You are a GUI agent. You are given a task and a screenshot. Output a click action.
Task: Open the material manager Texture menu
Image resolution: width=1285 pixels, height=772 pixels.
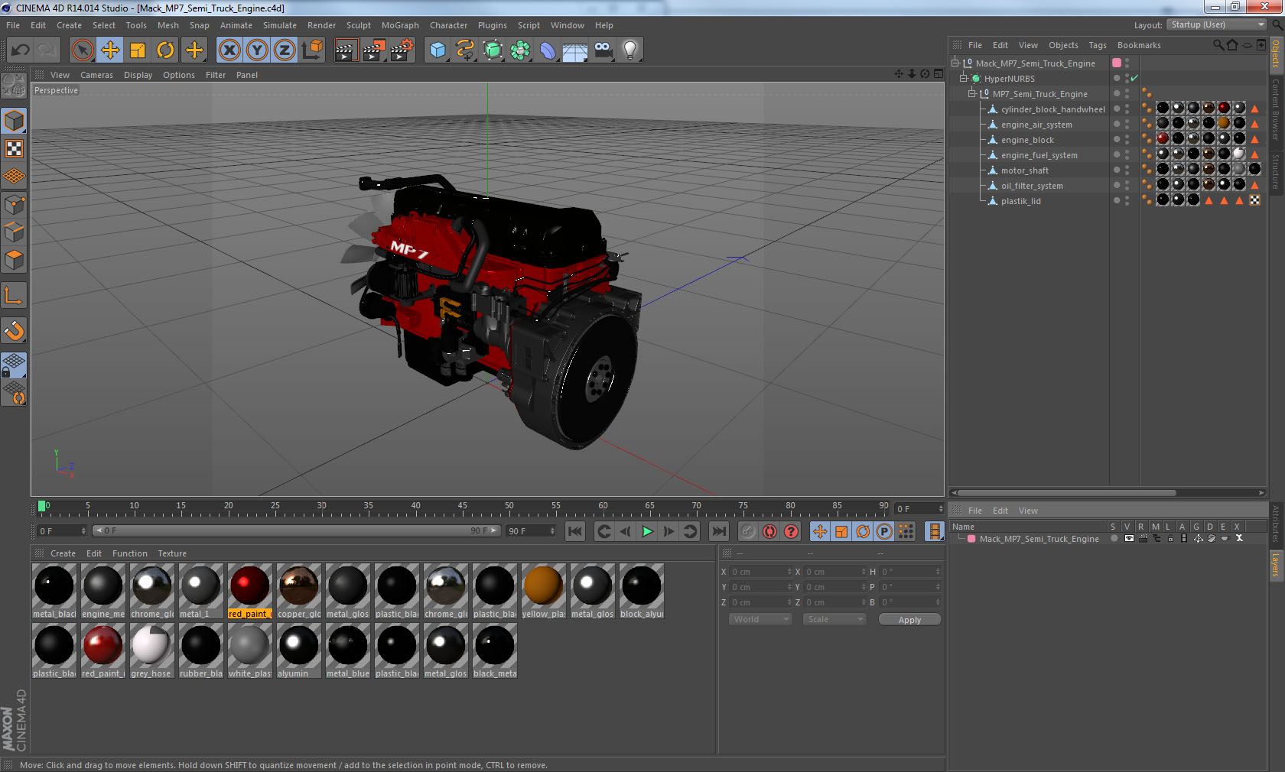(172, 553)
